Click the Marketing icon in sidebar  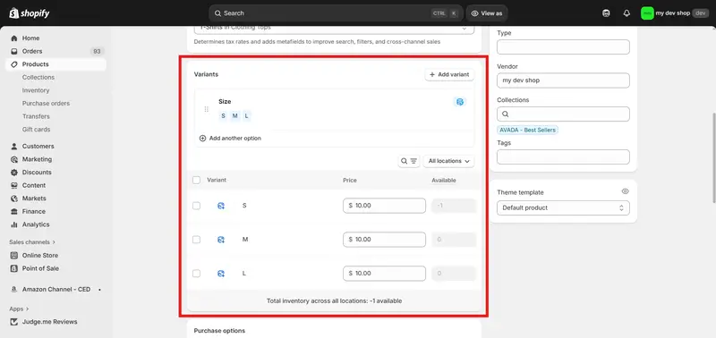click(14, 159)
